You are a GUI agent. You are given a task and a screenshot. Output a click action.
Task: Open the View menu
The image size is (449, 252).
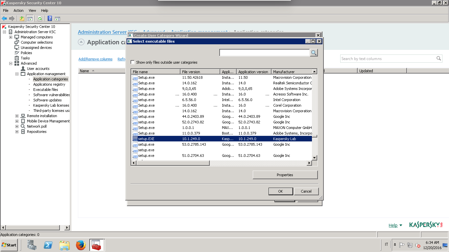pos(32,10)
